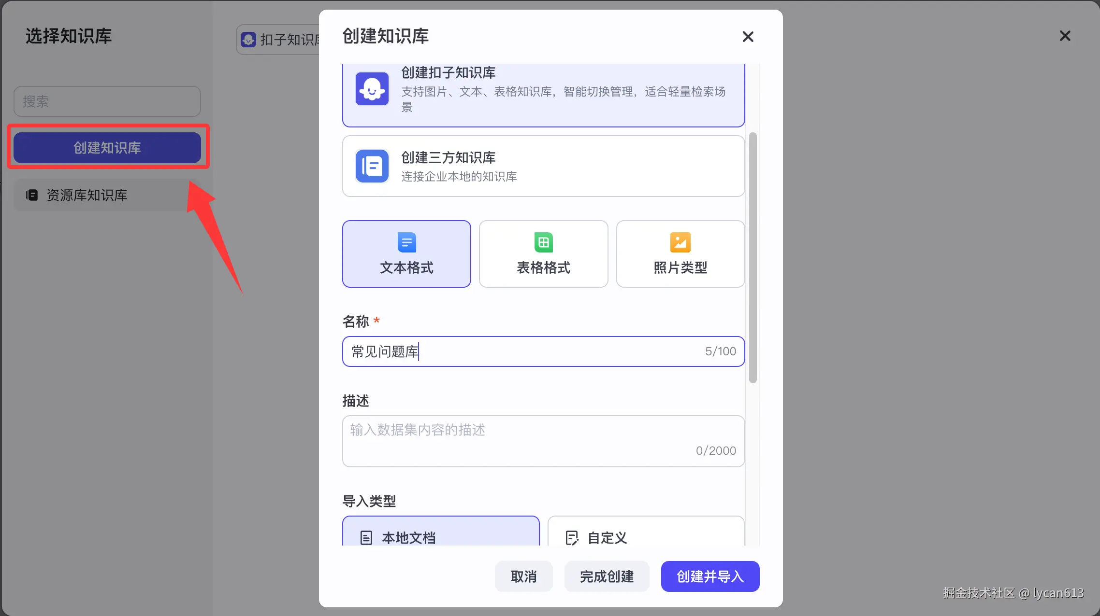Click the 资源库知识库 sidebar icon
Image resolution: width=1100 pixels, height=616 pixels.
[32, 195]
